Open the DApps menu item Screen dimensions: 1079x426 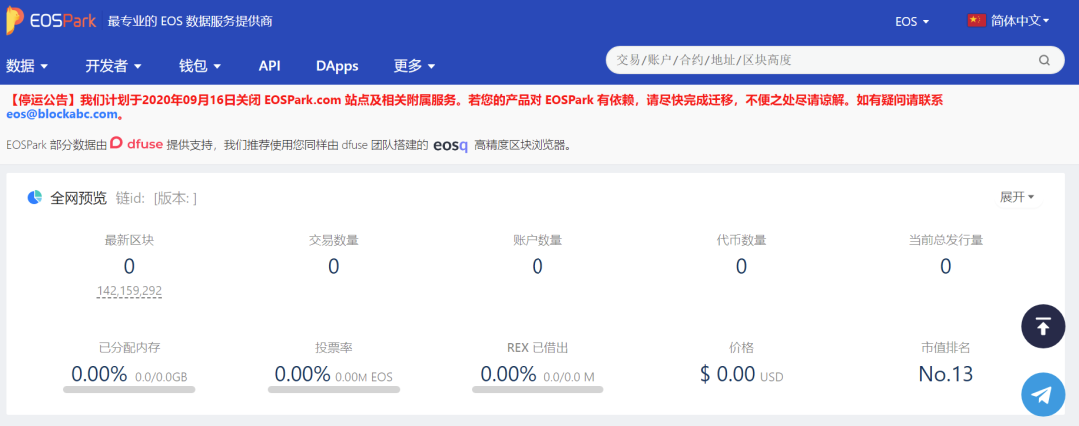[337, 66]
